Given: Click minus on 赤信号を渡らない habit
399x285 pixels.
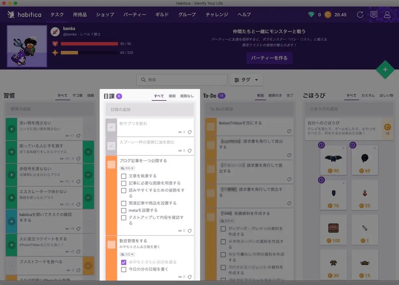Looking at the screenshot, I should (88, 174).
